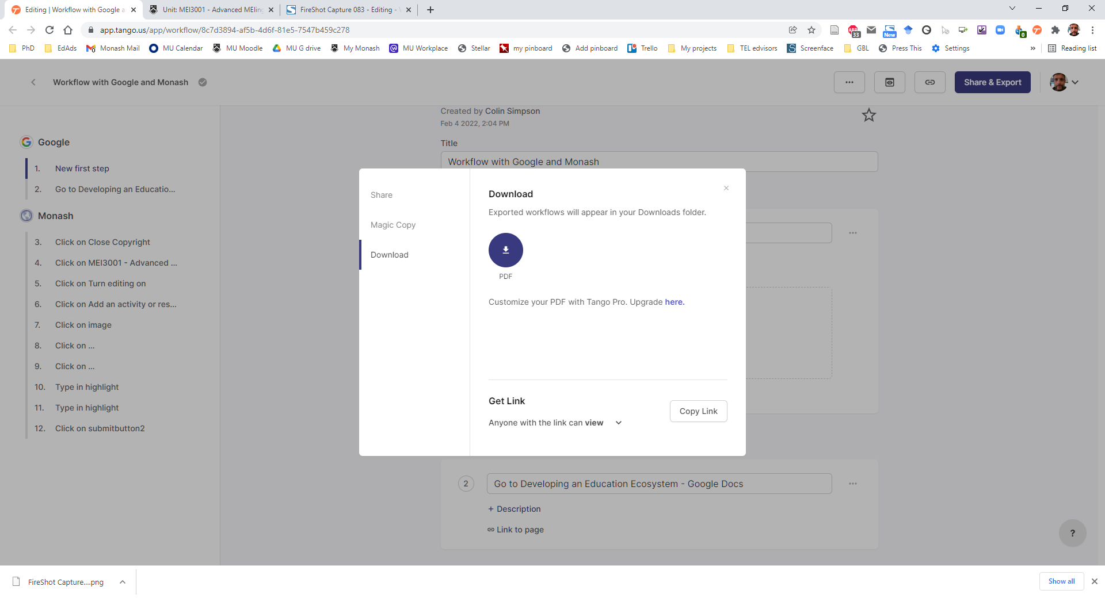Open Reading list in bookmarks bar
1105x598 pixels.
tap(1072, 48)
